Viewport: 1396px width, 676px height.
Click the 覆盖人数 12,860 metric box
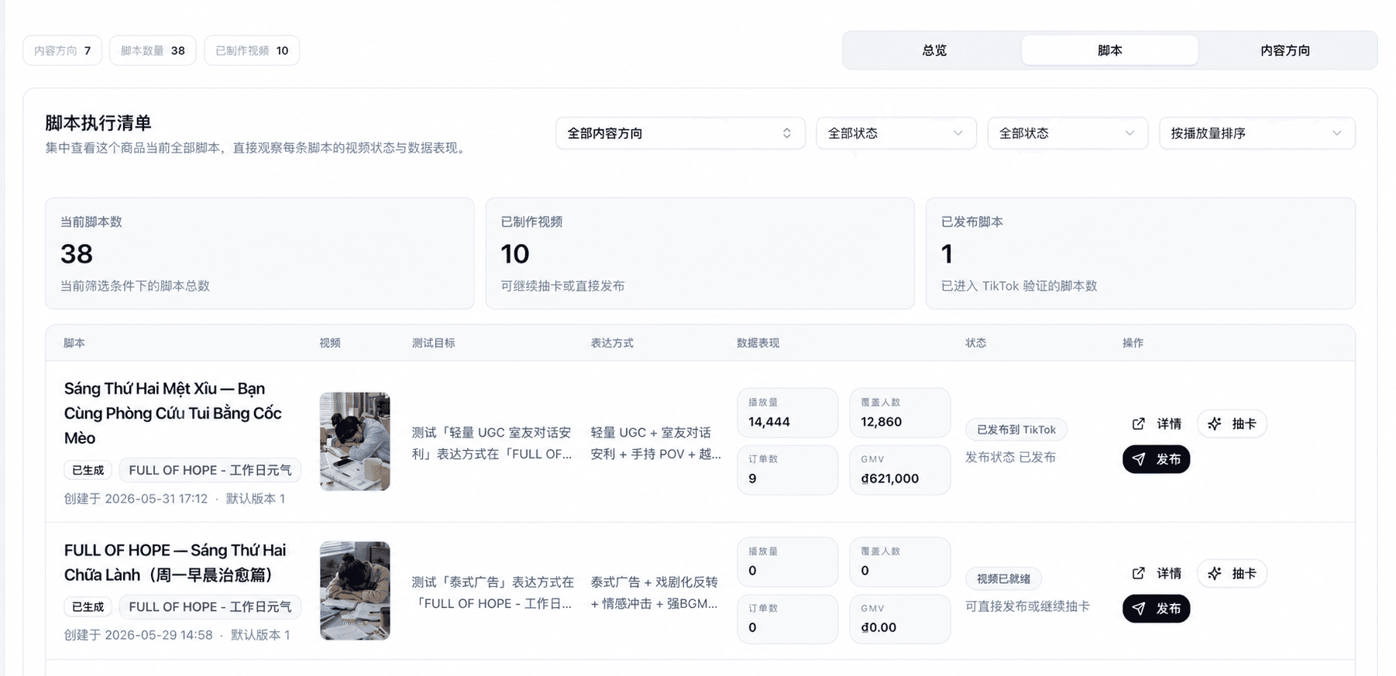(x=900, y=413)
